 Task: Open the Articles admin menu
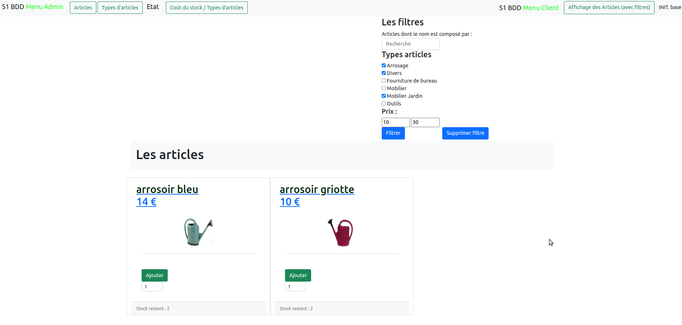(83, 8)
